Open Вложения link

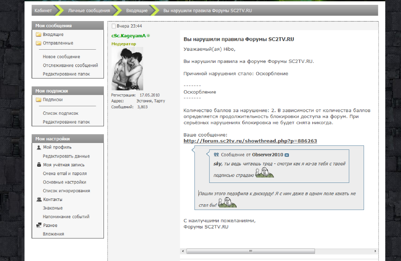[x=53, y=234]
